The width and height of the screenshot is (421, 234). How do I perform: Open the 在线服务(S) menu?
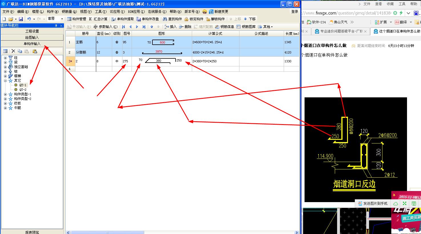pyautogui.click(x=157, y=12)
